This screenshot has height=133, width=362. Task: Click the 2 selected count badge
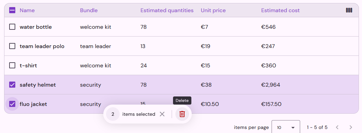[x=113, y=114]
